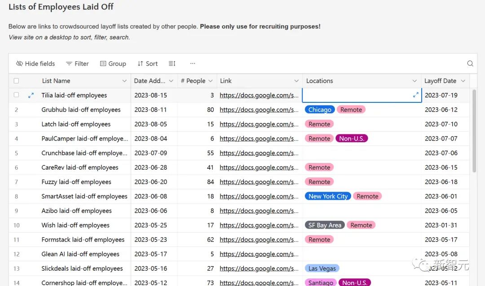Viewport: 485px width, 286px height.
Task: Open List Name column dropdown
Action: tap(124, 81)
